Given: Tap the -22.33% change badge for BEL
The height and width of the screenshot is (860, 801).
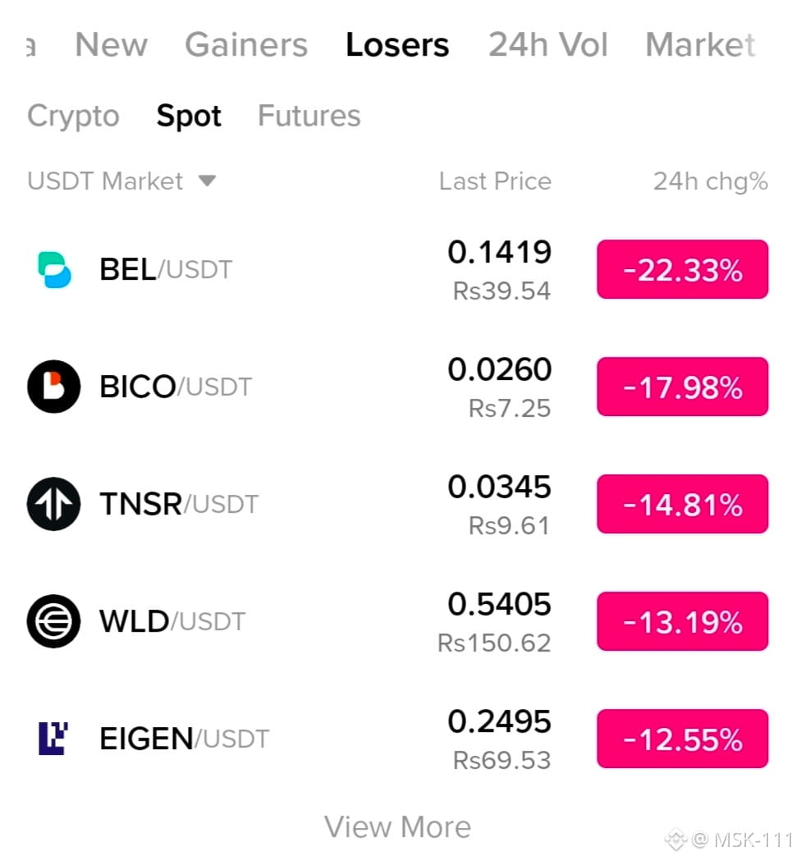Looking at the screenshot, I should 683,269.
